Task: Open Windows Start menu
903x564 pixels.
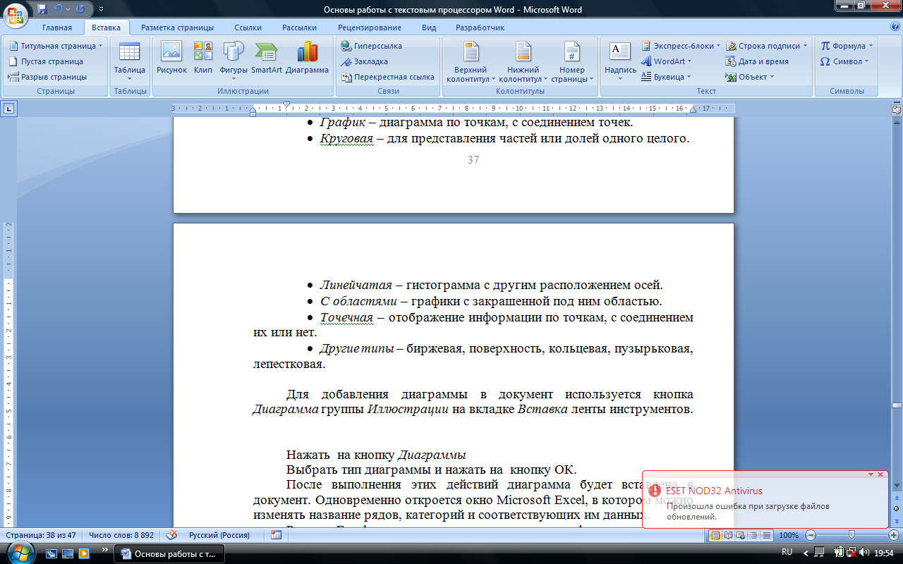Action: coord(20,553)
